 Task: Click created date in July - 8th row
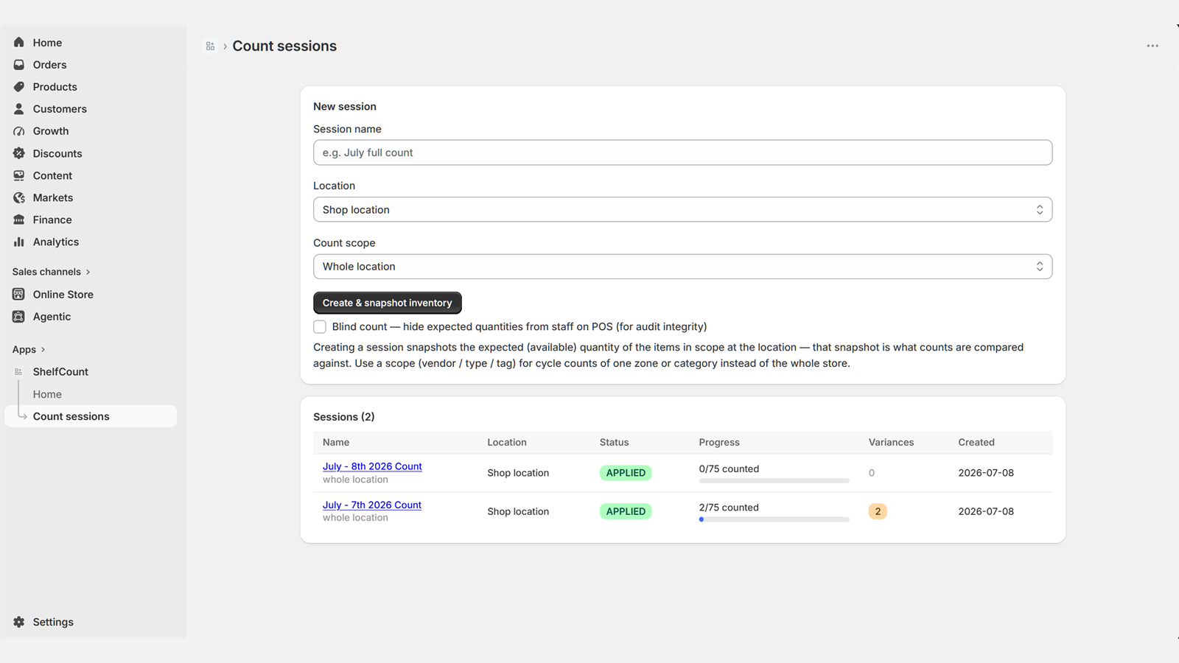[986, 473]
